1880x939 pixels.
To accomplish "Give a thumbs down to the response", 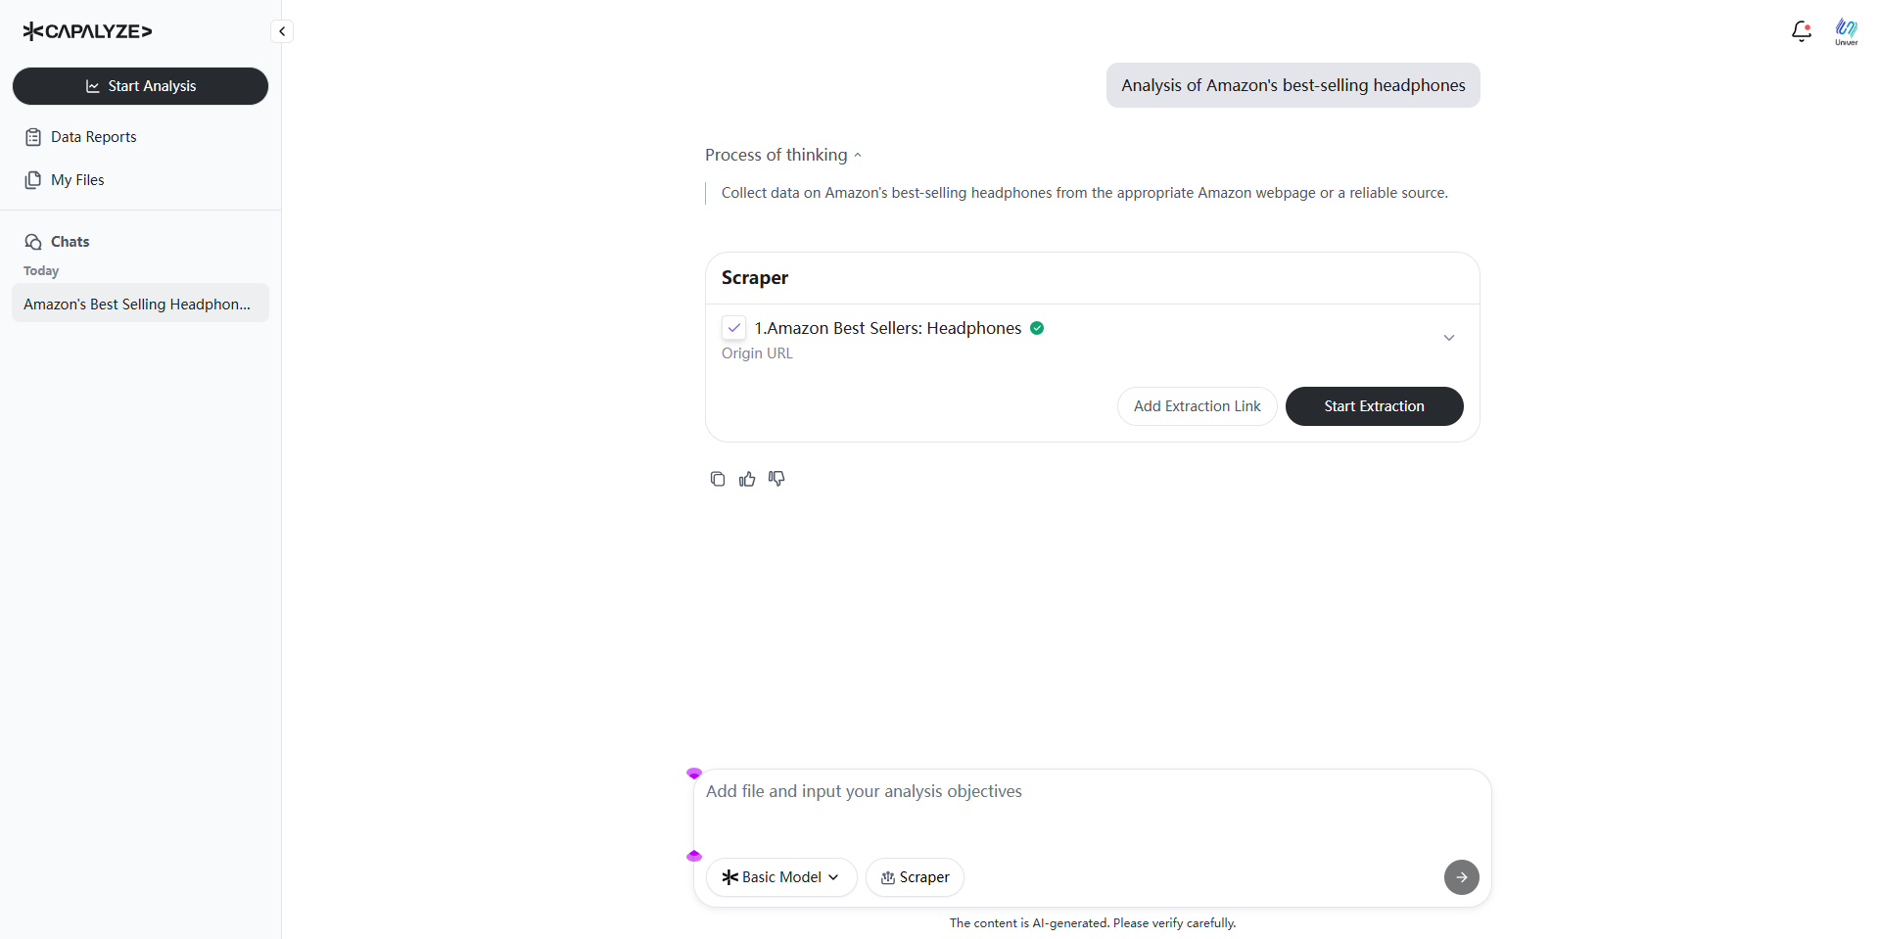I will point(776,479).
